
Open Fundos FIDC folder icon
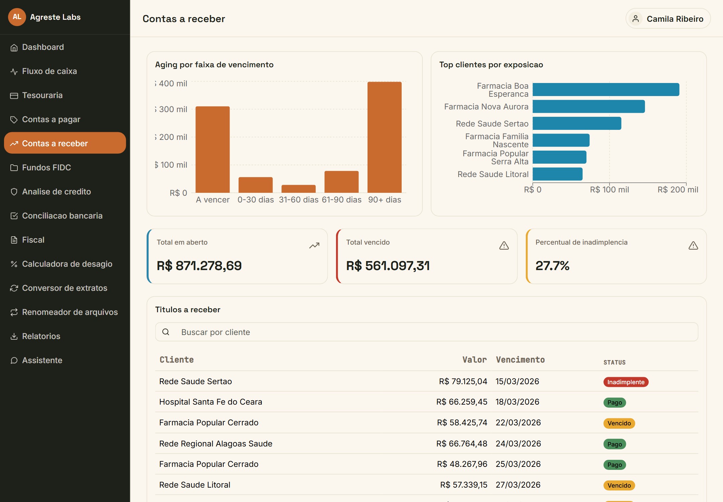(14, 168)
